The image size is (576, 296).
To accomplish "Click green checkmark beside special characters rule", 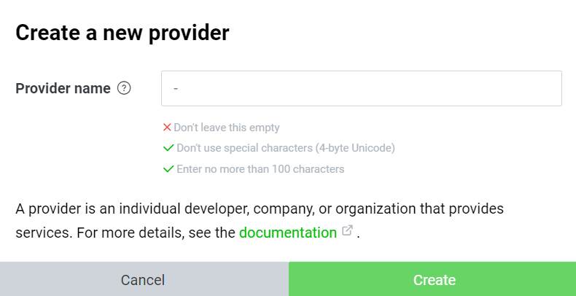I will [168, 148].
